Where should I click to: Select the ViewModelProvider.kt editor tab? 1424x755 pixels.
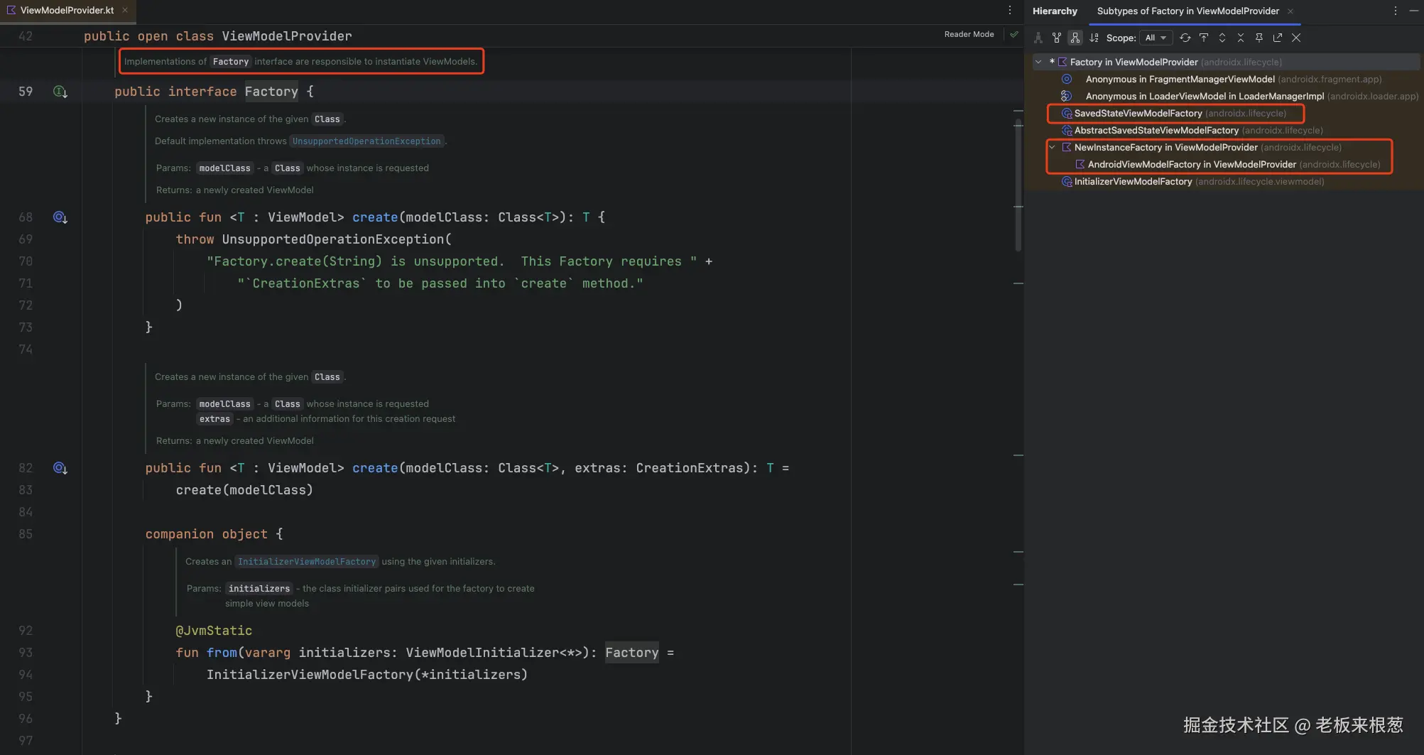(x=67, y=11)
